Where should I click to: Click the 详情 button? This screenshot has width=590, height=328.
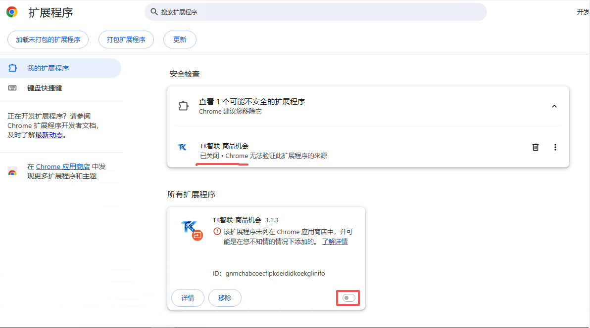[188, 297]
